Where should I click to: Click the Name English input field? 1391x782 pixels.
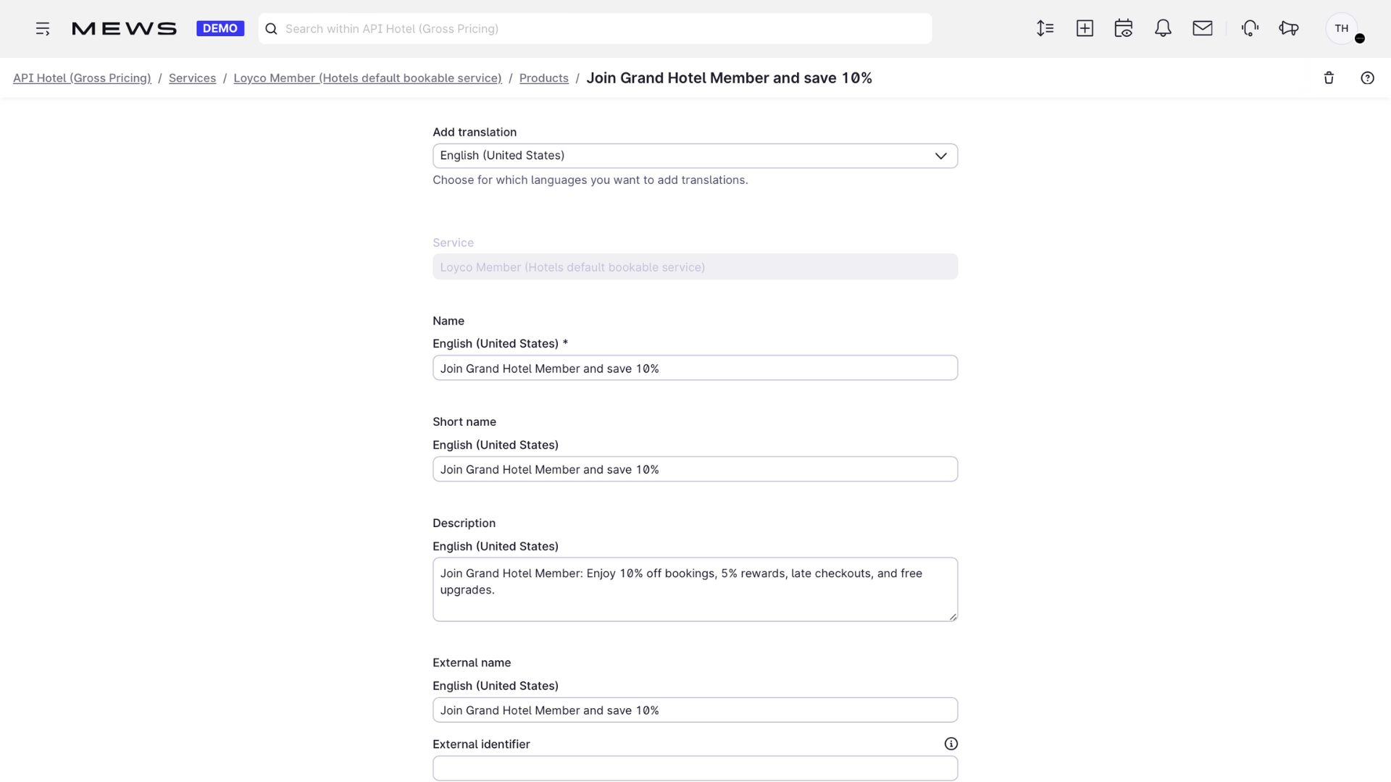tap(695, 368)
